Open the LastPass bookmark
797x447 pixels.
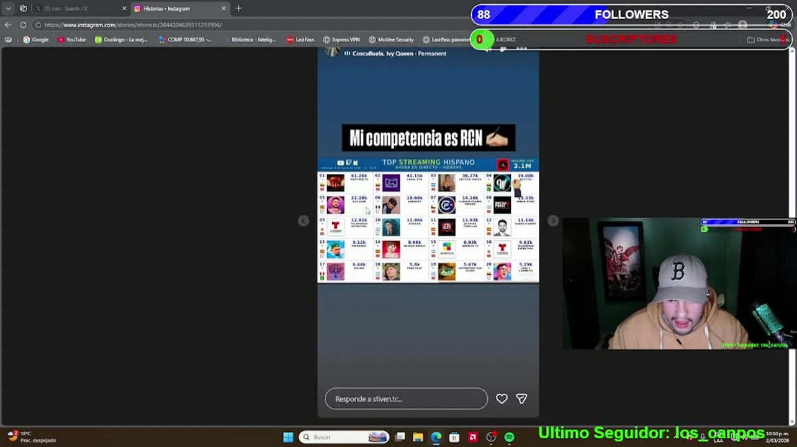pos(300,40)
